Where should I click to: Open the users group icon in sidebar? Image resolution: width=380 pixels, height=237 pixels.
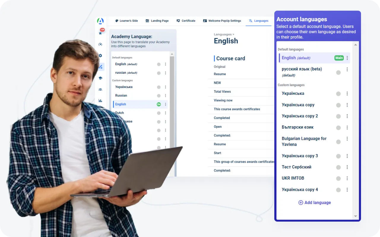100,89
